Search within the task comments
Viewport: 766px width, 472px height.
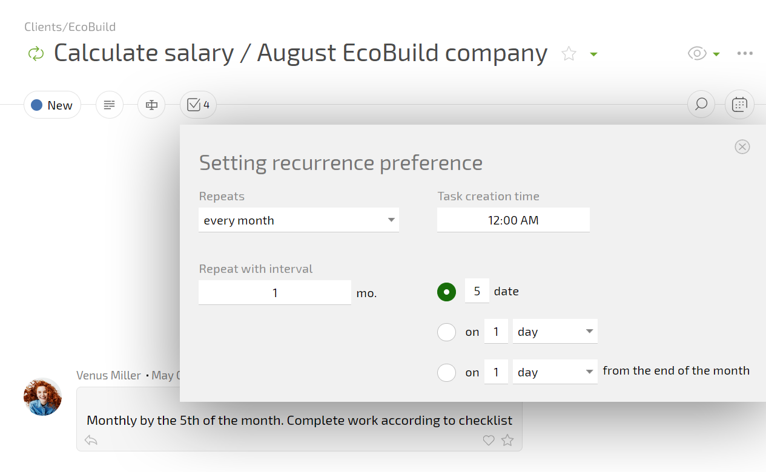click(x=701, y=105)
